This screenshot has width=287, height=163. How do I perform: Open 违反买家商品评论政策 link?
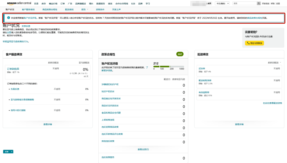coord(112,134)
